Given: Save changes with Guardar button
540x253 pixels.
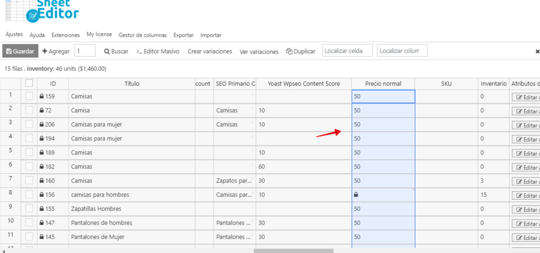Looking at the screenshot, I should point(21,51).
